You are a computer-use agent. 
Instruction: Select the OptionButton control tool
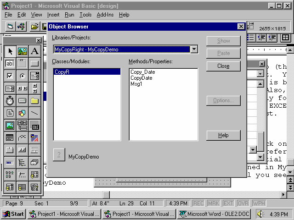click(x=22, y=76)
